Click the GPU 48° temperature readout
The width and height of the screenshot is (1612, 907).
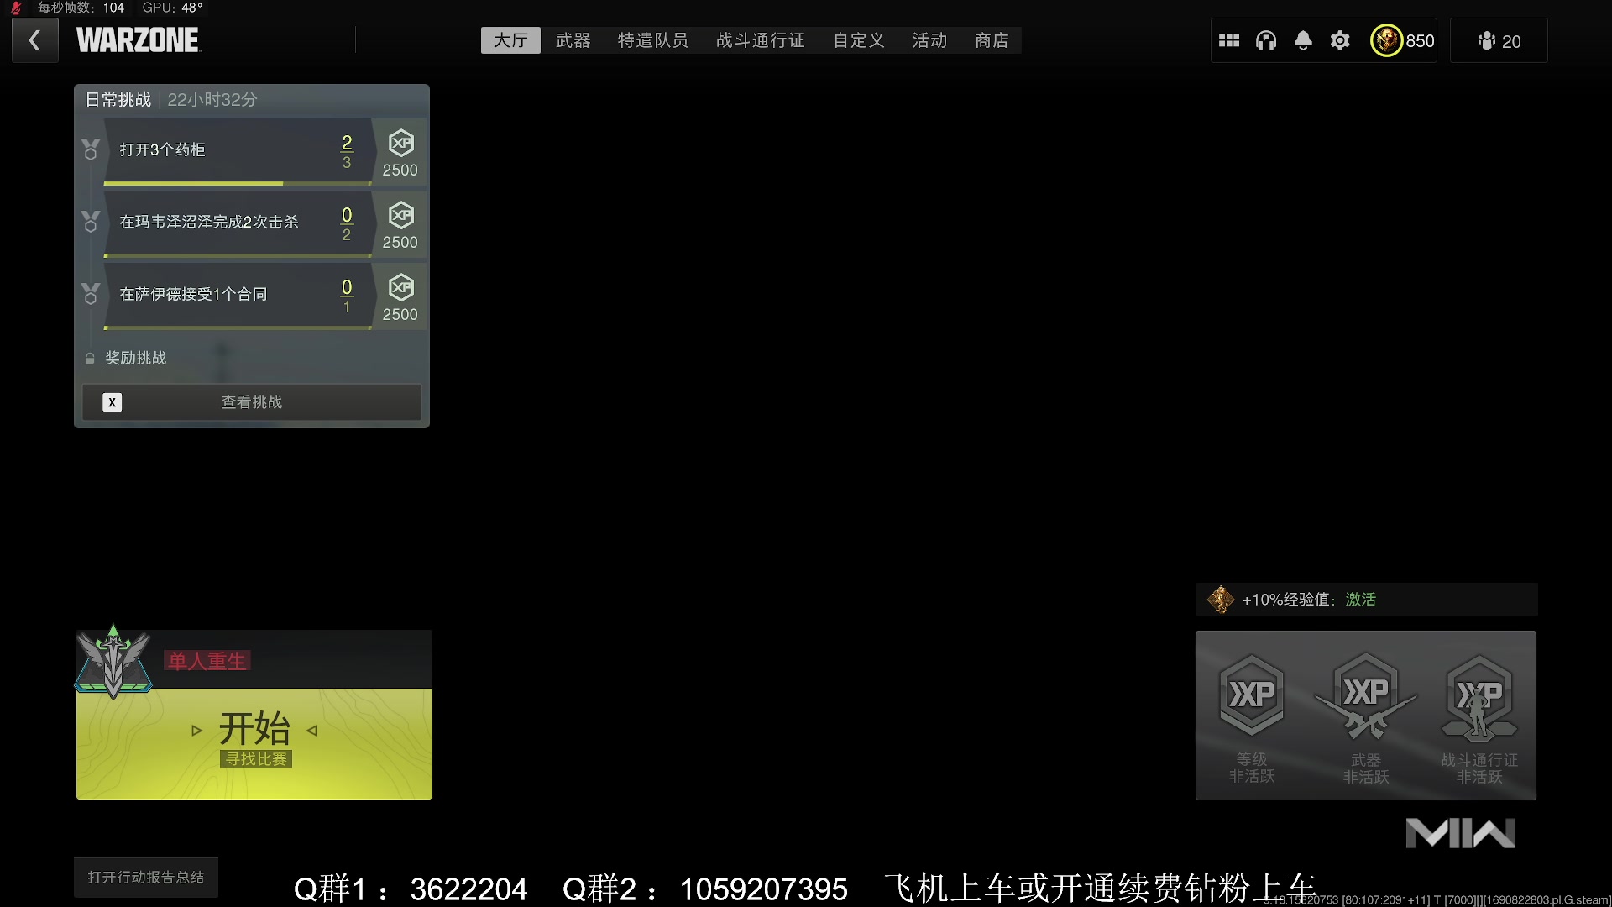pos(172,8)
